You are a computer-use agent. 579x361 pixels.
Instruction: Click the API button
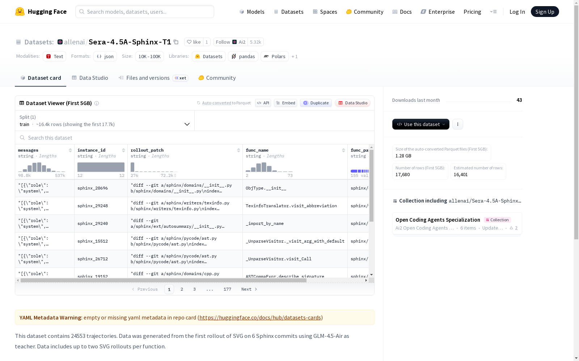click(x=263, y=103)
